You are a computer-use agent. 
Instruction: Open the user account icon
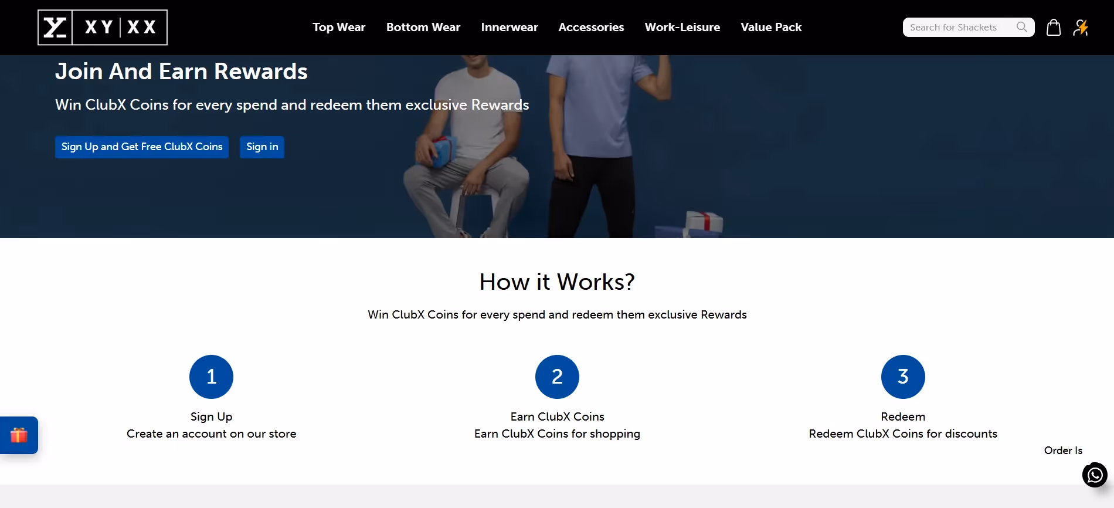coord(1081,28)
